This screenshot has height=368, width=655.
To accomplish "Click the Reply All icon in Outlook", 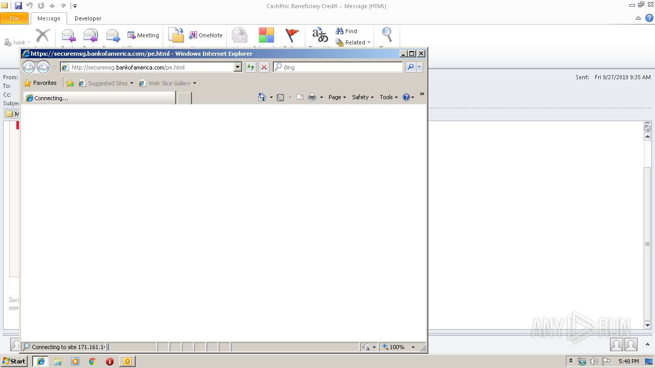I will 90,35.
